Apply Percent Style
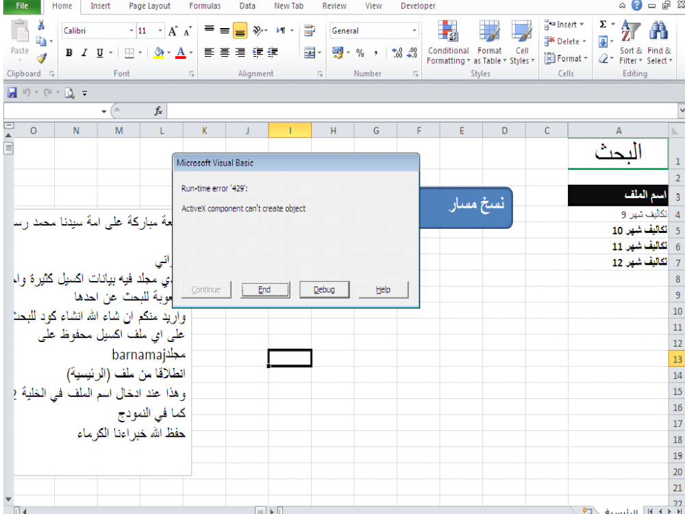The height and width of the screenshot is (514, 685). point(360,53)
